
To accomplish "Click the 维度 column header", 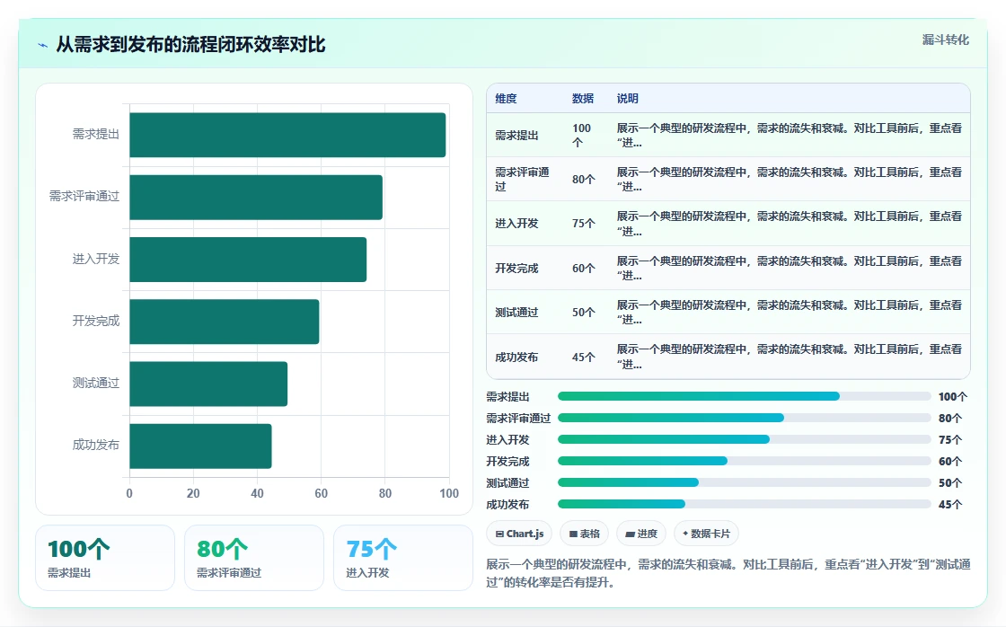I will pos(506,99).
